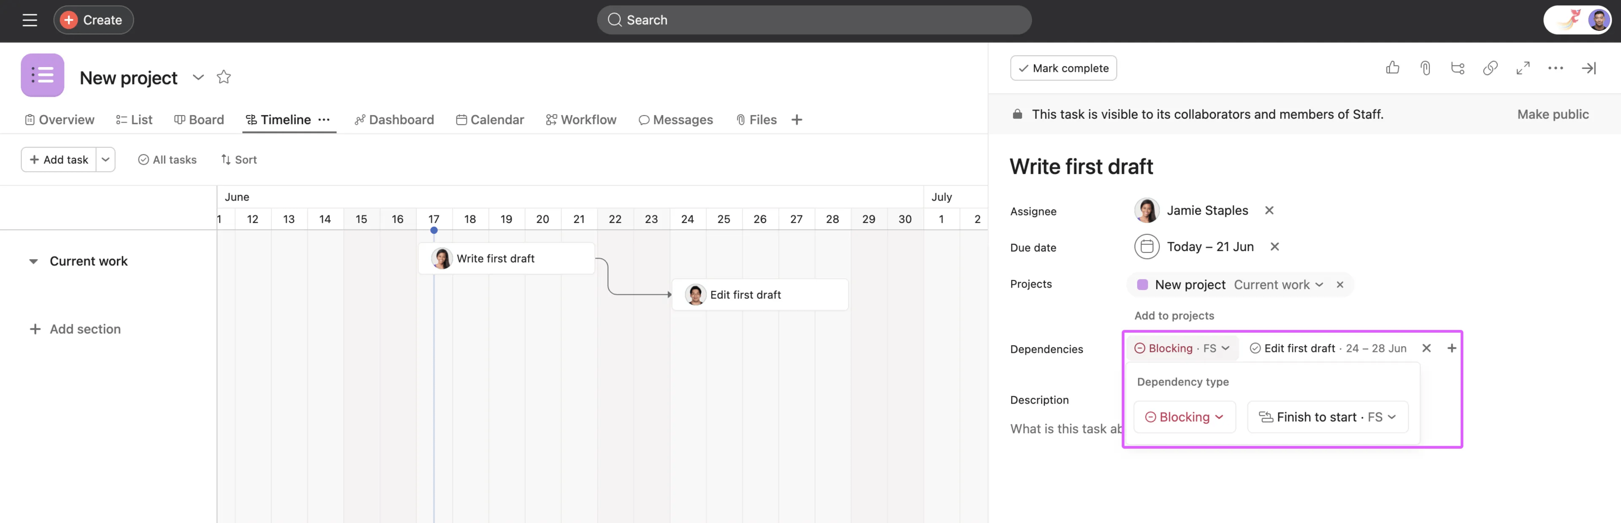The width and height of the screenshot is (1621, 523).
Task: Collapse the Current work section
Action: pyautogui.click(x=33, y=261)
